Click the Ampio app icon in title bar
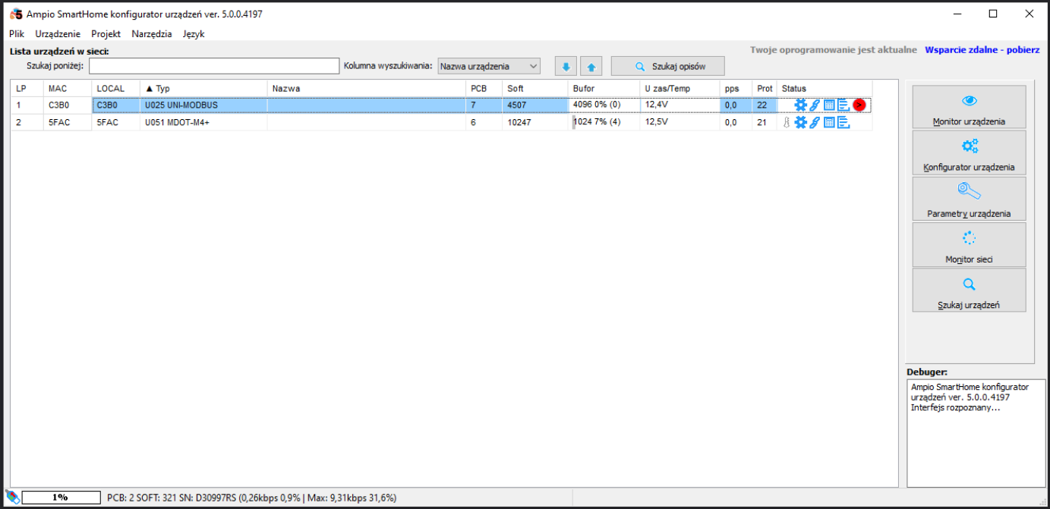This screenshot has height=509, width=1050. (14, 14)
